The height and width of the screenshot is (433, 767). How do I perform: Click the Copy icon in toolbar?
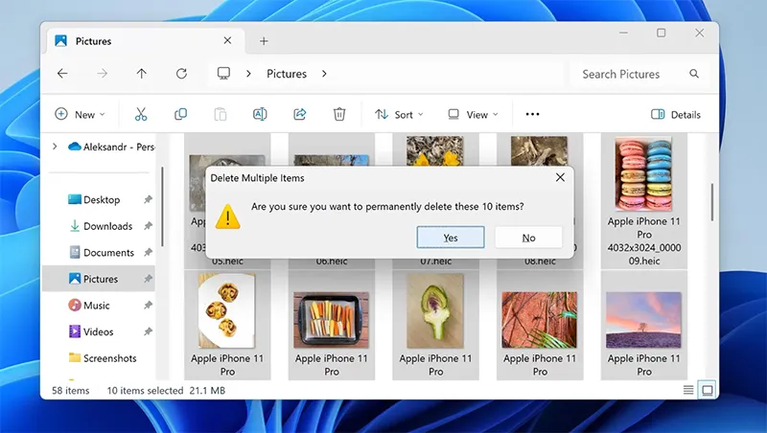[x=180, y=114]
